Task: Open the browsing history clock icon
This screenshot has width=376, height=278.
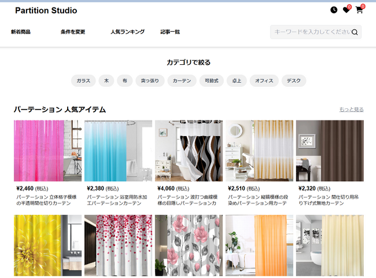Action: [334, 10]
